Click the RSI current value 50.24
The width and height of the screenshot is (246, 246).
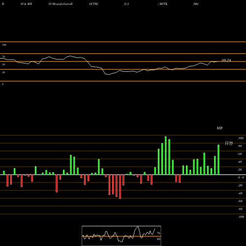pyautogui.click(x=226, y=60)
